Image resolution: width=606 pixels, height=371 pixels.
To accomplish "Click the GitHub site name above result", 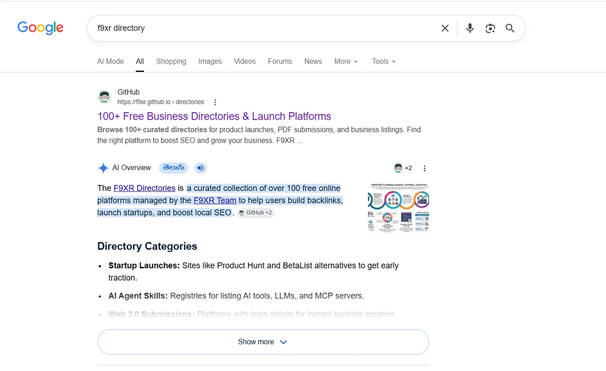I will pos(128,92).
